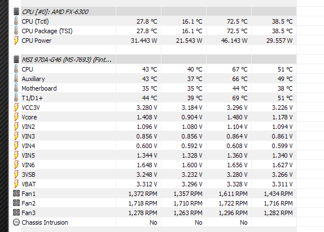
Task: Select the VBAT value '3.312 V'
Action: [147, 184]
